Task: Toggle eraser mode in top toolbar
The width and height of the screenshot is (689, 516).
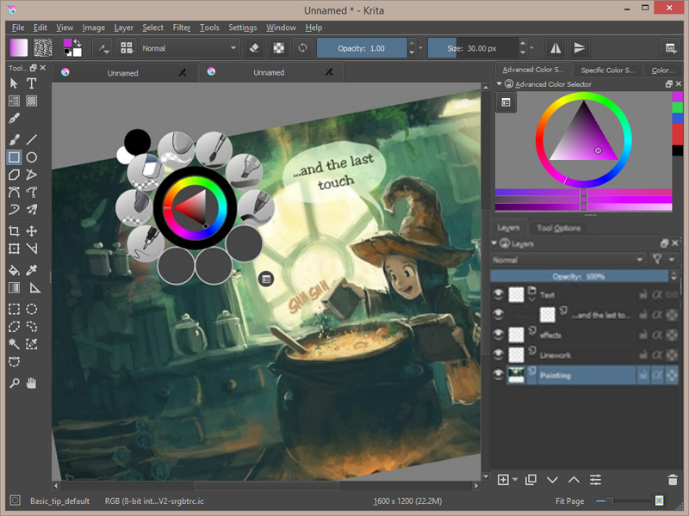Action: tap(253, 48)
